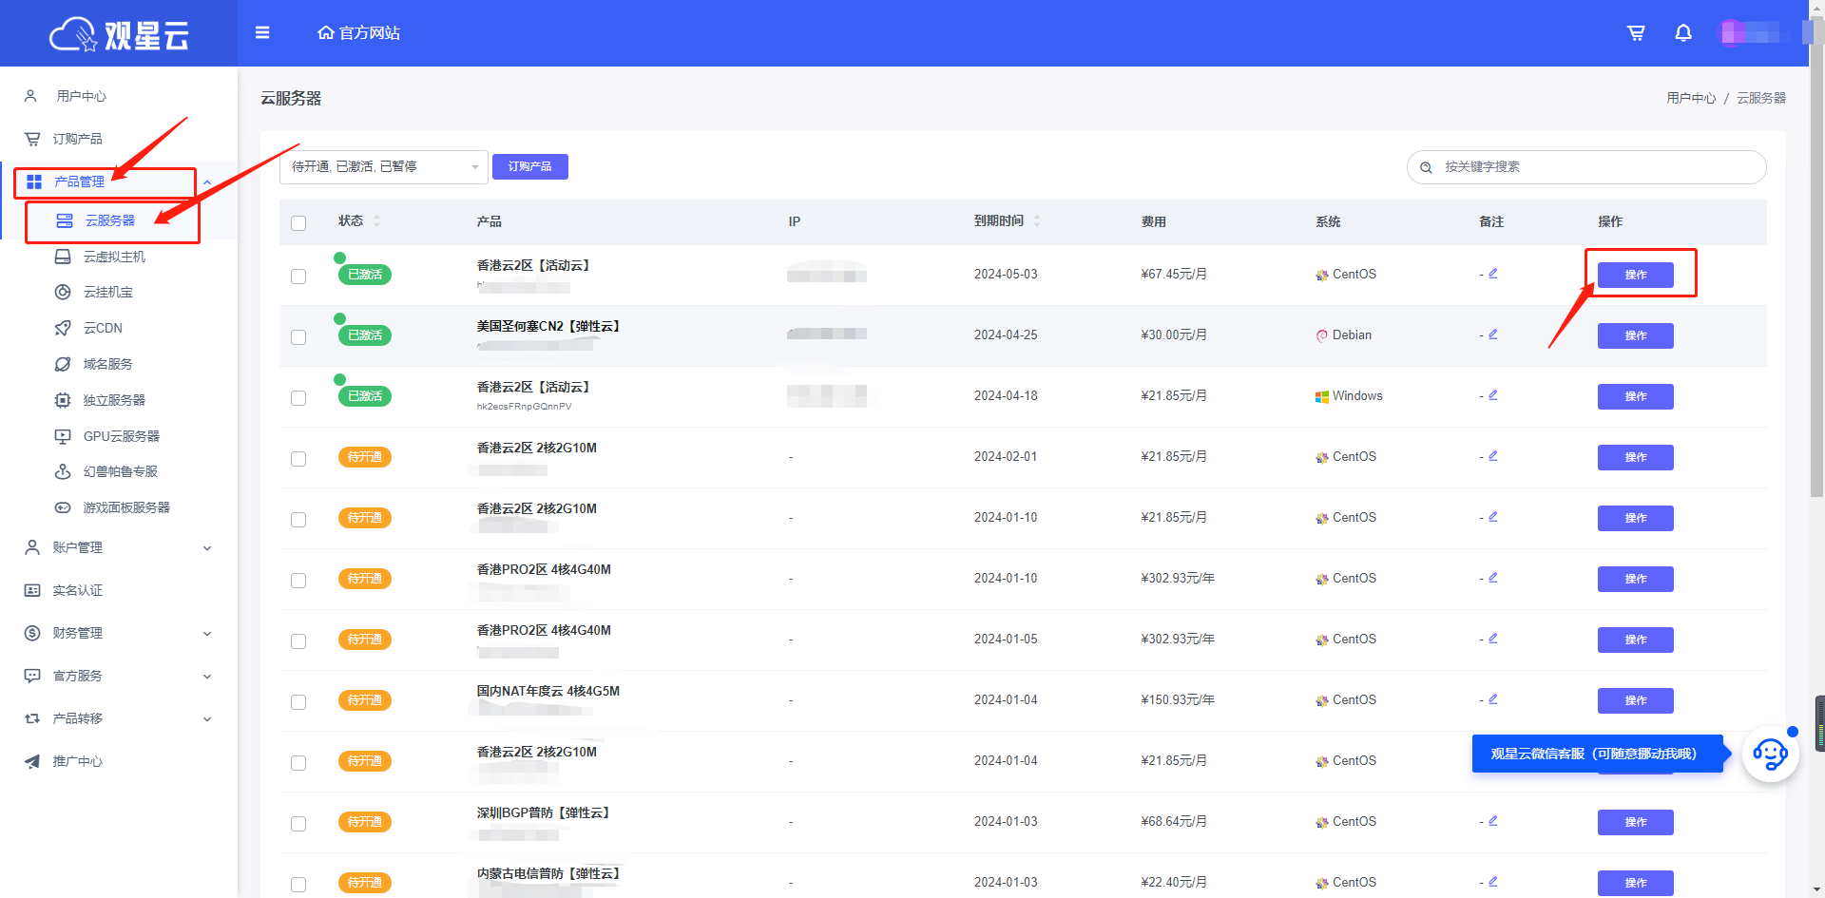Viewport: 1825px width, 898px height.
Task: Edit remark pencil for 国内NAT年度云 row
Action: (x=1493, y=699)
